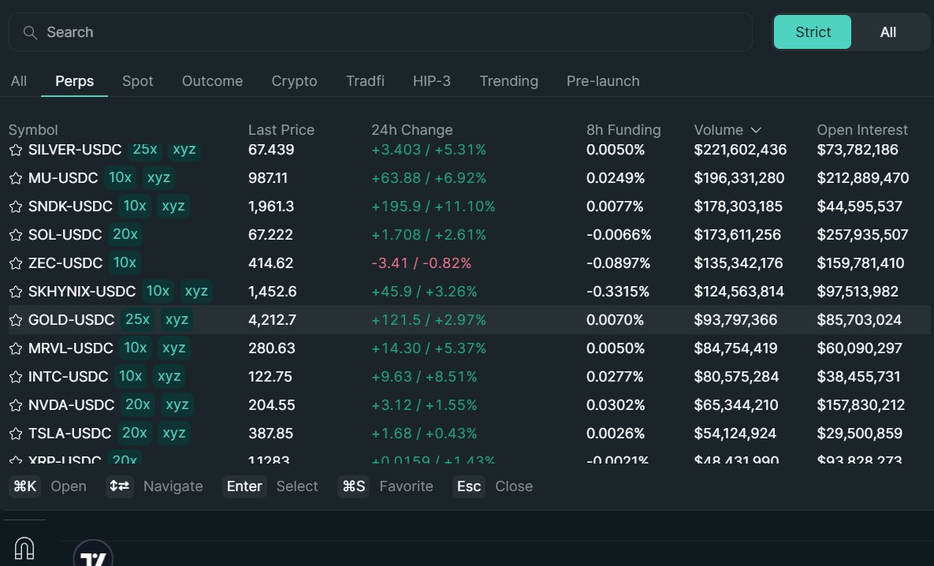
Task: Switch search mode to All
Action: click(887, 32)
